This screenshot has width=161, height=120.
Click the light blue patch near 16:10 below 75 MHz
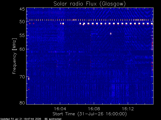pos(113,90)
